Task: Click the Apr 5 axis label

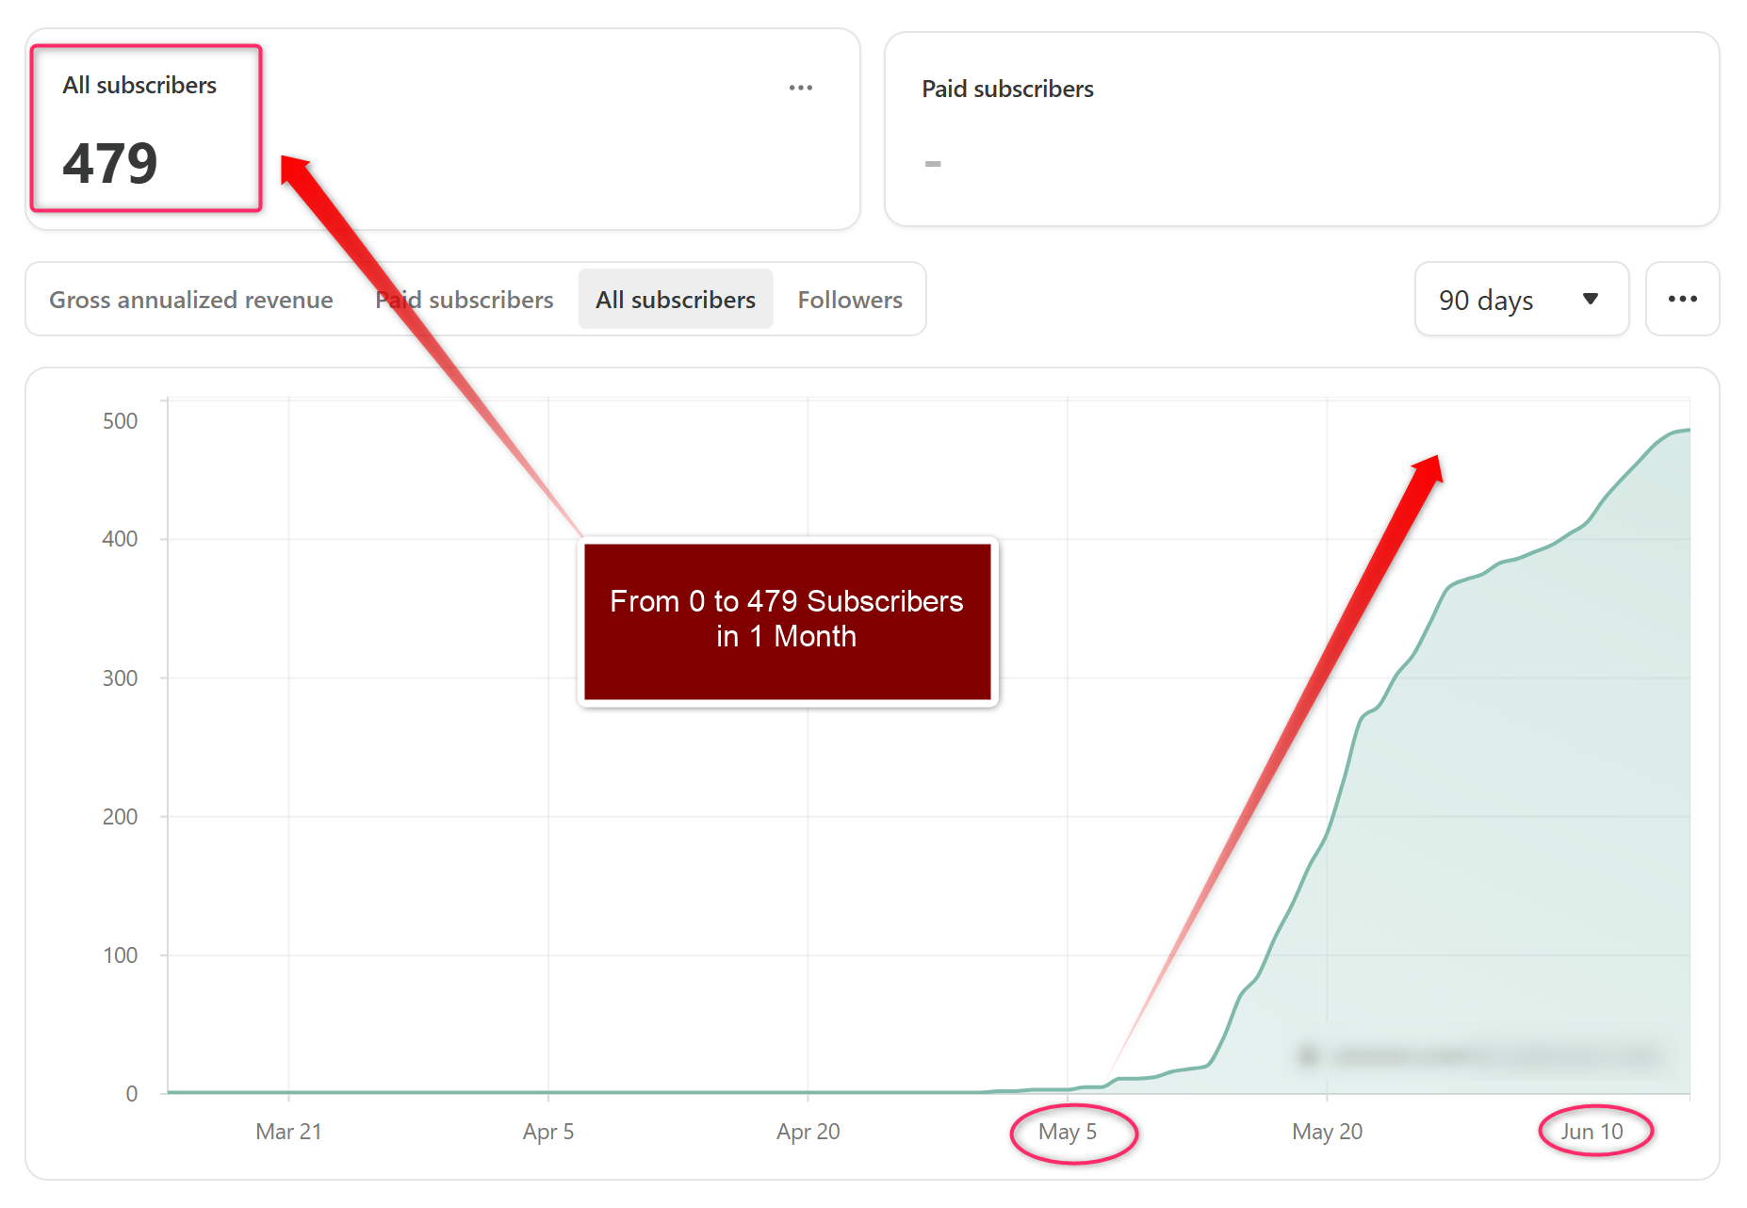Action: (548, 1131)
